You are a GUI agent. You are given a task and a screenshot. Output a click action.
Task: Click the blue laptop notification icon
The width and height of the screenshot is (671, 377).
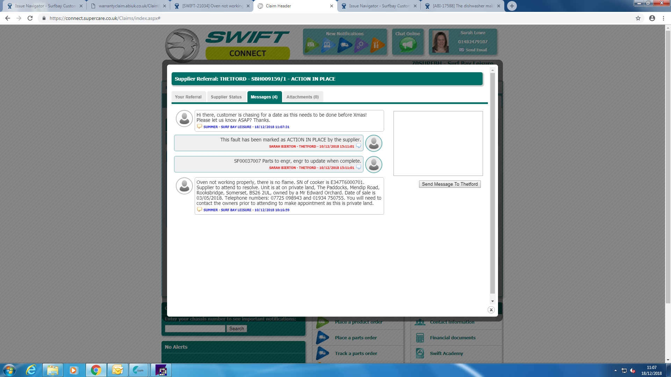(327, 45)
